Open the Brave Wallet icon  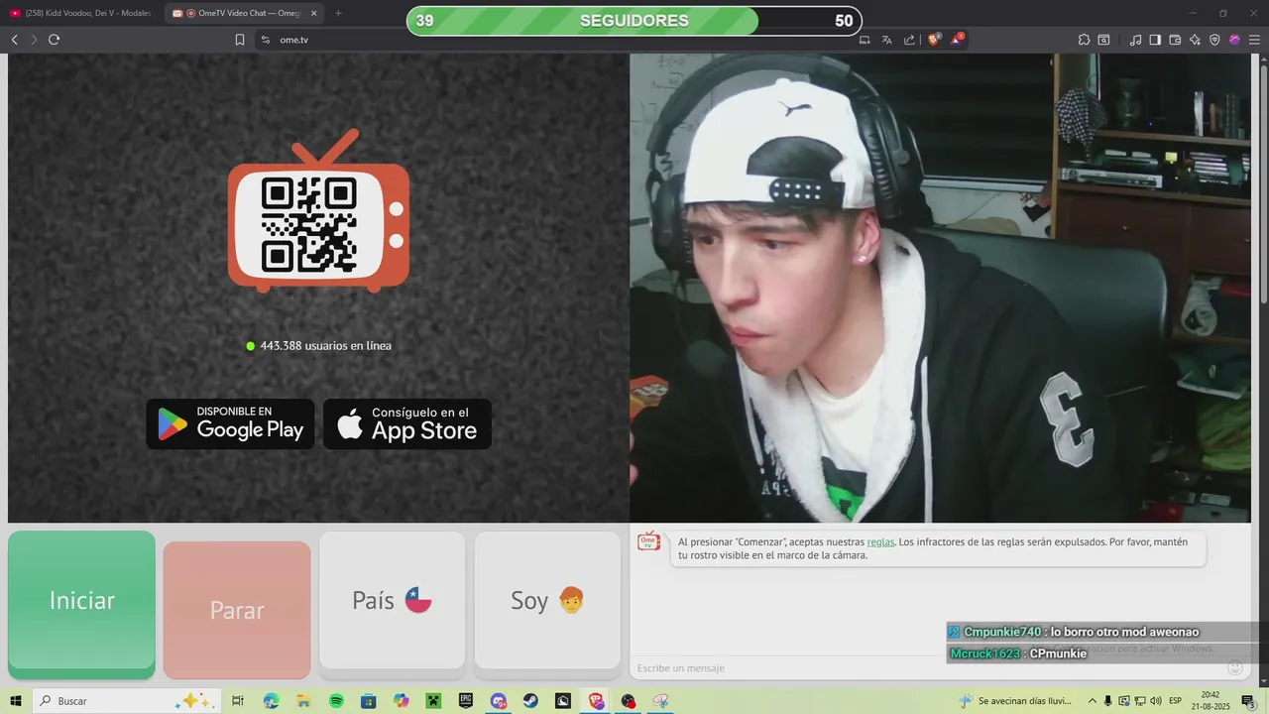1175,40
